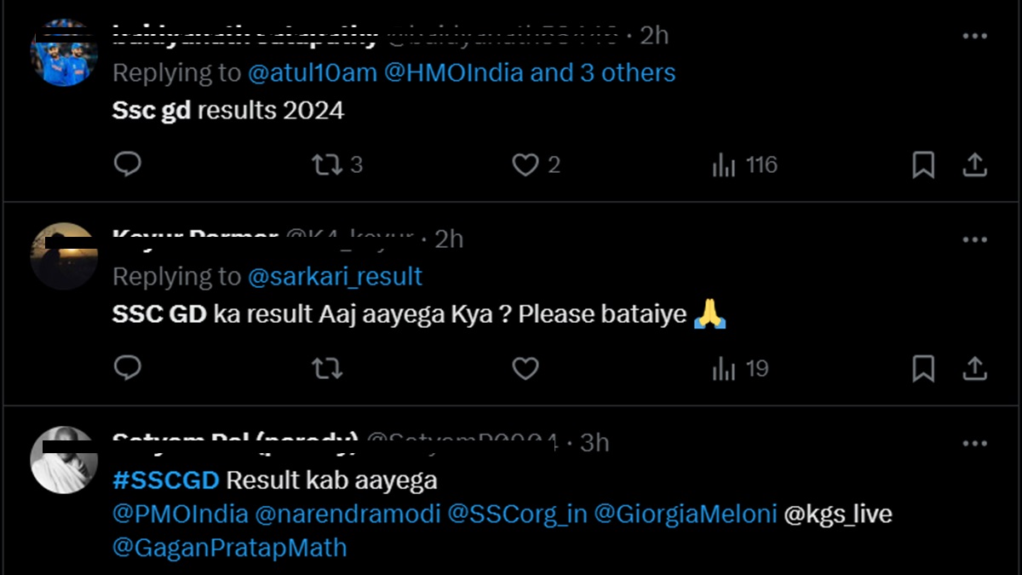Like the 'SSC GD ka result' tweet

pos(525,368)
